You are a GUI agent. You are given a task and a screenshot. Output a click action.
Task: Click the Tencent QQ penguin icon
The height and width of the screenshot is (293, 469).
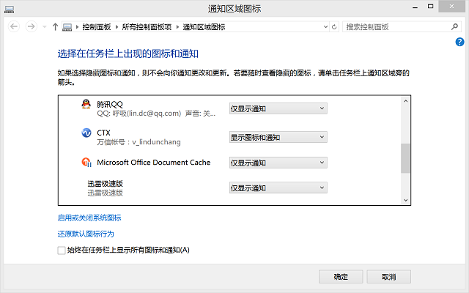coord(86,104)
